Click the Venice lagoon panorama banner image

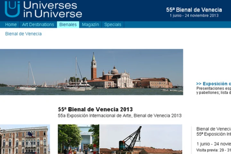point(91,72)
